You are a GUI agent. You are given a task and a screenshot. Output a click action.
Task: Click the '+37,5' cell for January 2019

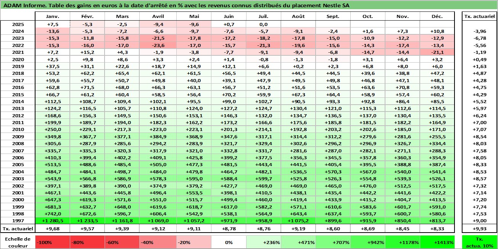[x=52, y=66]
